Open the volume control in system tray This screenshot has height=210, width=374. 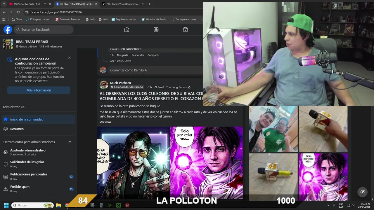point(353,205)
